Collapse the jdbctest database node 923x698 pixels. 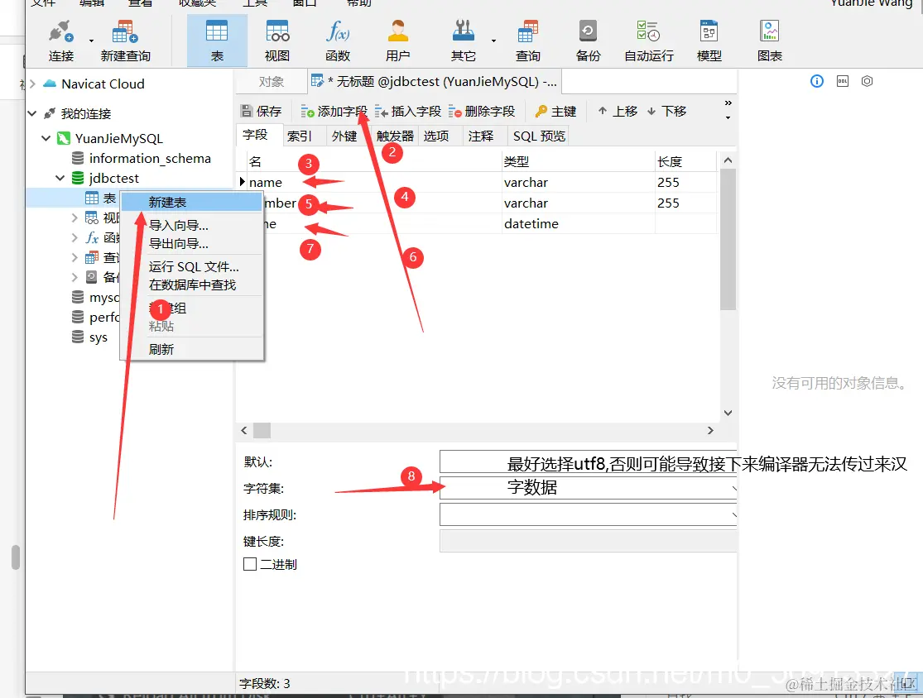(x=60, y=177)
